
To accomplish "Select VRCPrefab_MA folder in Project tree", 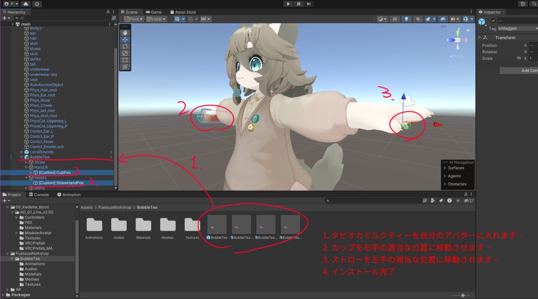I will [38, 248].
